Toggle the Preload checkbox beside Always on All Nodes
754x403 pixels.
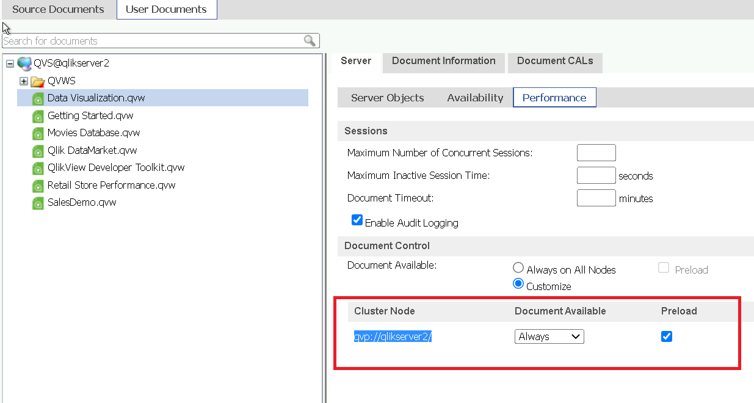[x=664, y=268]
